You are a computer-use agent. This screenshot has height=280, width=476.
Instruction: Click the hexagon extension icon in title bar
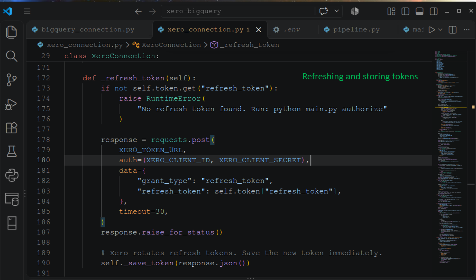pyautogui.click(x=355, y=11)
